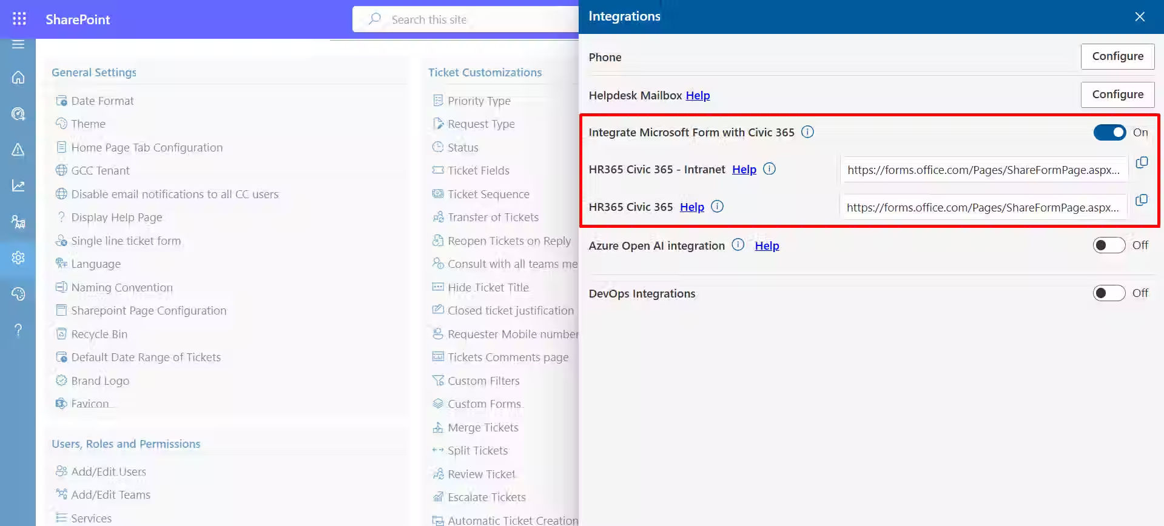Expand the hamburger navigation menu
Image resolution: width=1164 pixels, height=526 pixels.
tap(18, 44)
